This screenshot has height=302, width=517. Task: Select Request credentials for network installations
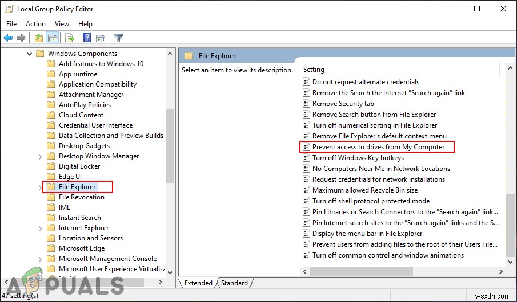pyautogui.click(x=379, y=179)
